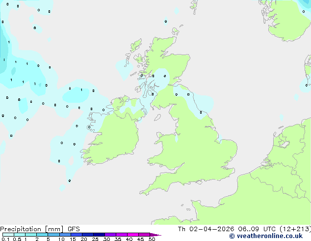
Task: Click the 0.1–0.5 mm legend color swatch
Action: tap(8, 235)
